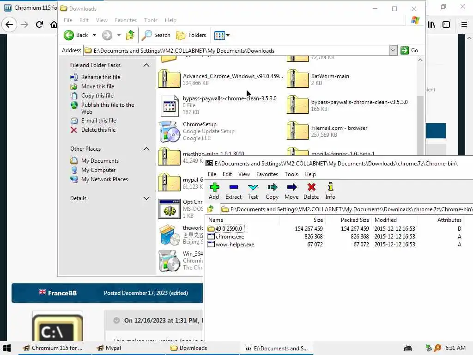The image size is (473, 355).
Task: Open the browser library icon
Action: tap(431, 25)
